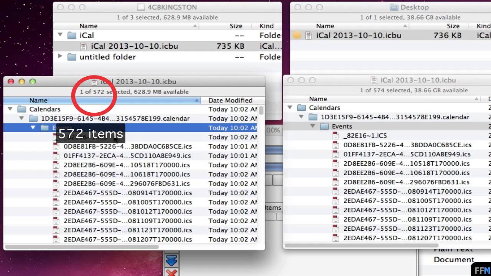The width and height of the screenshot is (491, 276).
Task: Click 1D3E15F9 folder icon in right icbu window
Action: coord(313,117)
